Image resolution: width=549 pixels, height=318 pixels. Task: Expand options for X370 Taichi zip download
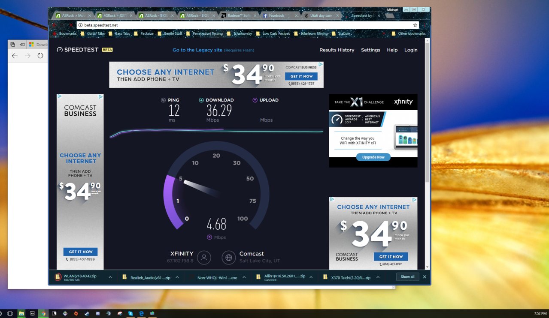(x=378, y=277)
